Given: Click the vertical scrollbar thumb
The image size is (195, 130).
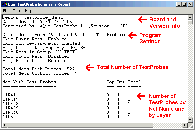Looking at the screenshot, I should 190,22.
